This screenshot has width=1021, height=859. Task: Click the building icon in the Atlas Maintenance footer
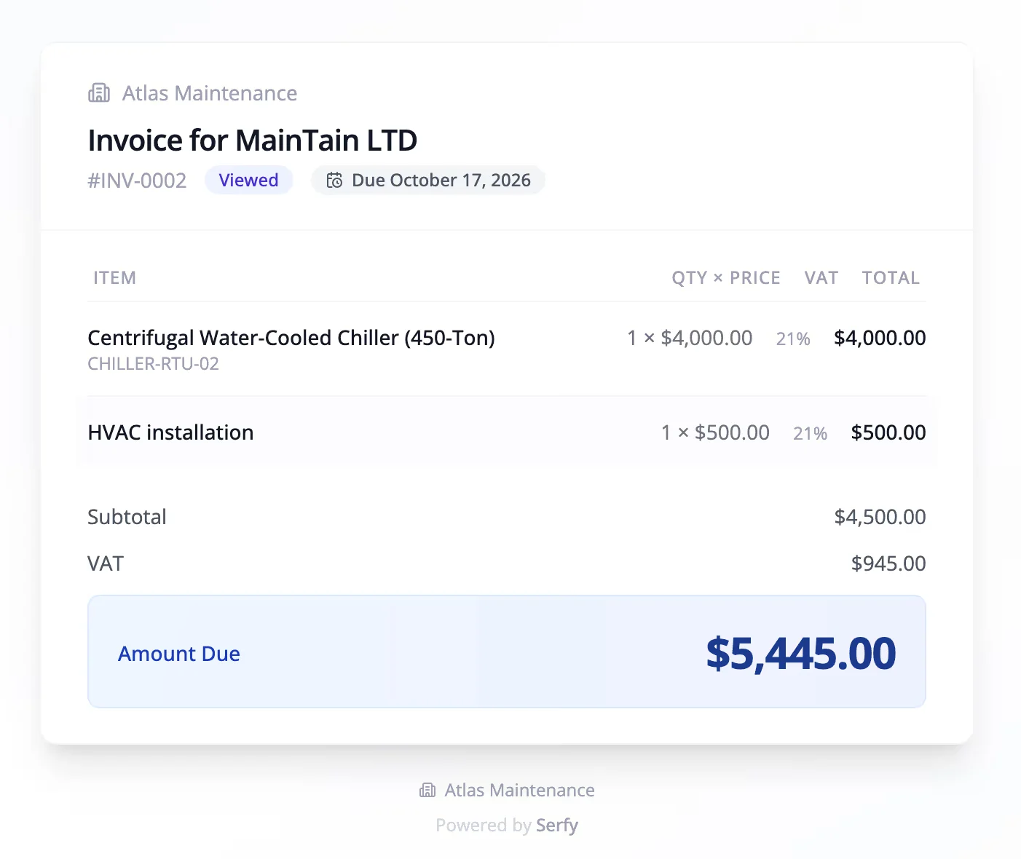click(x=427, y=791)
